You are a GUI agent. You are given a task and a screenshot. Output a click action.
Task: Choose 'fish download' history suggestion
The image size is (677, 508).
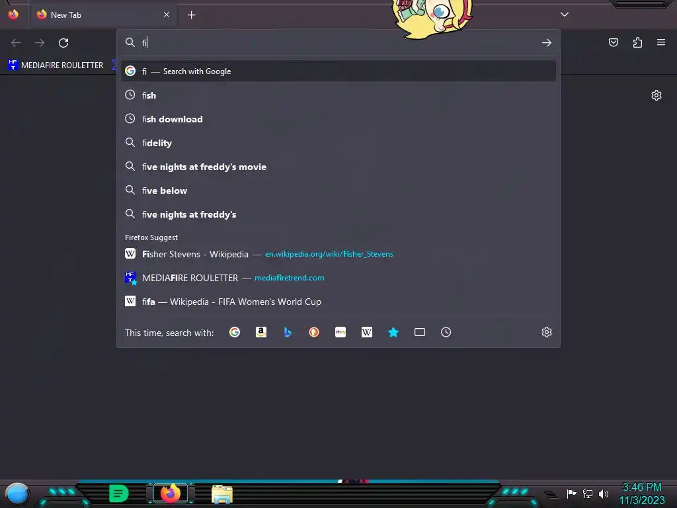click(x=338, y=119)
